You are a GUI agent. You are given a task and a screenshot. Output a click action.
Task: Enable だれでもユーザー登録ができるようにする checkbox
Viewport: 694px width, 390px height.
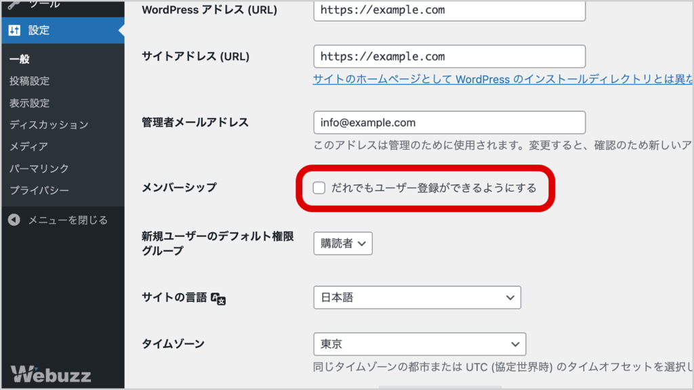[319, 188]
